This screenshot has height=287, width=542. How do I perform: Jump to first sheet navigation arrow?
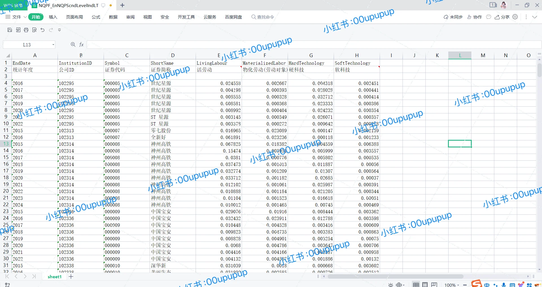[x=7, y=277]
